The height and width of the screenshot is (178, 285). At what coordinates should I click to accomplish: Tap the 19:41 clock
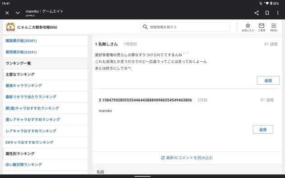5,4
